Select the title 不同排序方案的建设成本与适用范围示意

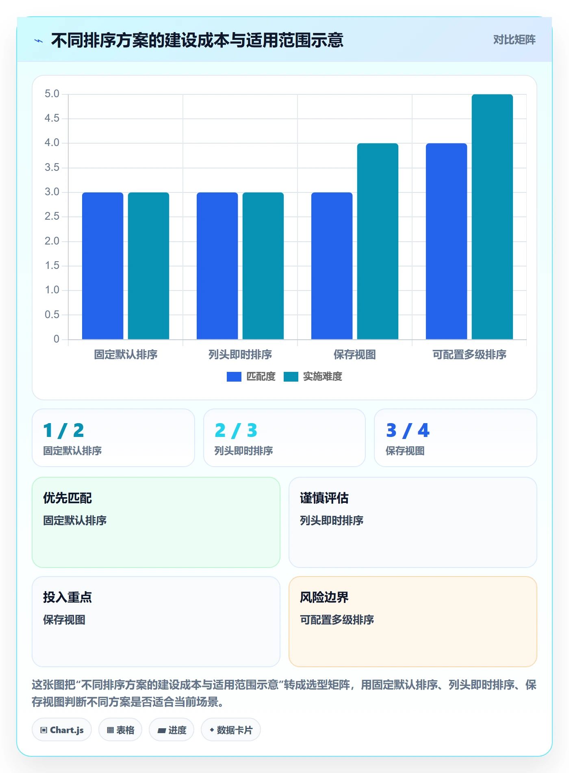[x=197, y=40]
